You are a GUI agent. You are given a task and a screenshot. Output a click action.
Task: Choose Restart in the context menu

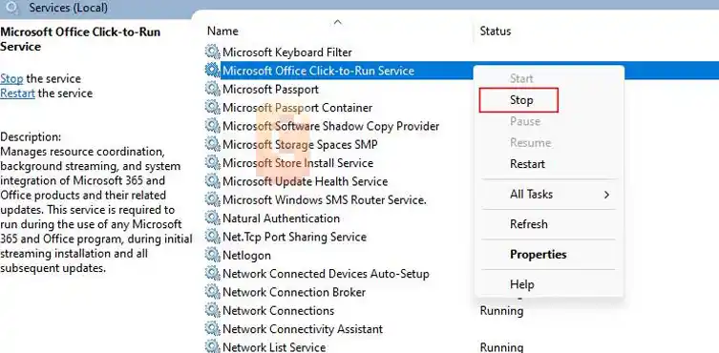(527, 164)
